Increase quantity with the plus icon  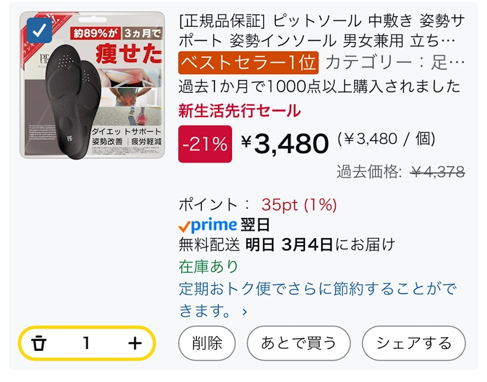(x=135, y=343)
